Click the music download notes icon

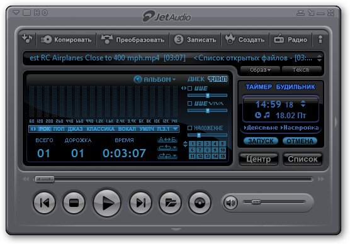27,38
